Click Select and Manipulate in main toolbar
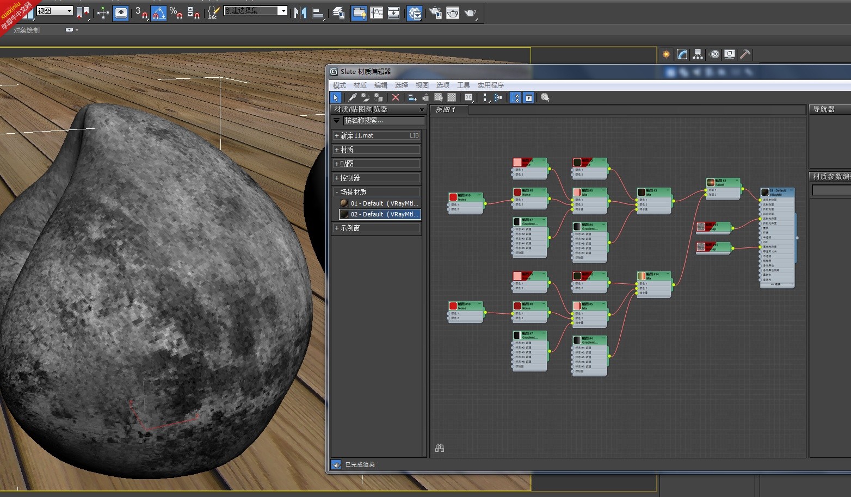This screenshot has height=497, width=851. (x=103, y=13)
